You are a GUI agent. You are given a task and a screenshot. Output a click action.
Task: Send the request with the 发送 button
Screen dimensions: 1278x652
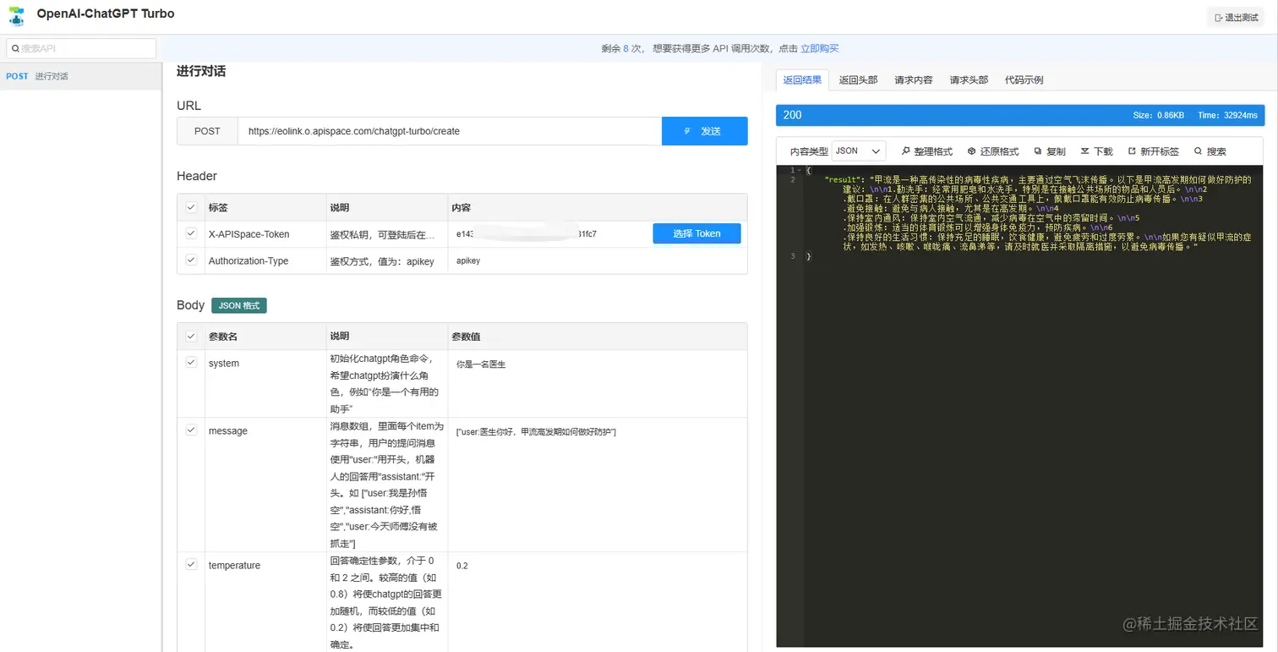tap(705, 131)
